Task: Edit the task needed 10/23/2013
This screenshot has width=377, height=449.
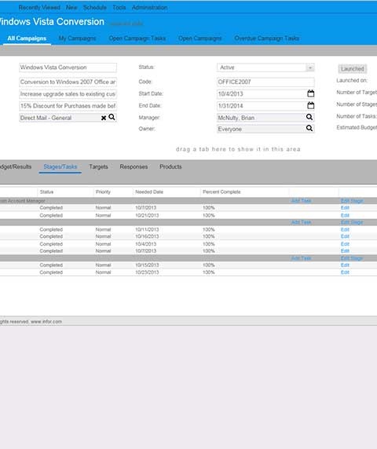Action: [x=345, y=272]
